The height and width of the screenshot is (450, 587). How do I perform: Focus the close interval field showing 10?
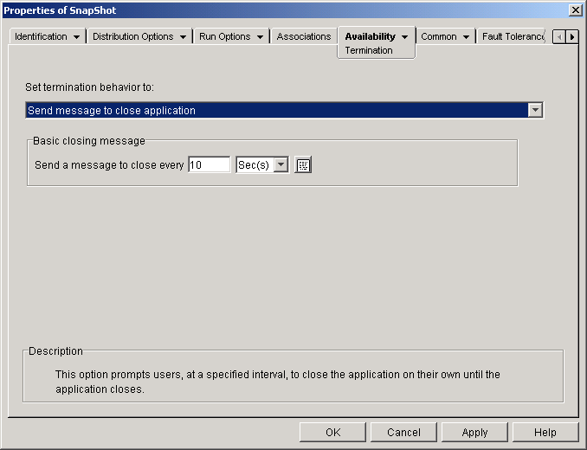point(210,164)
